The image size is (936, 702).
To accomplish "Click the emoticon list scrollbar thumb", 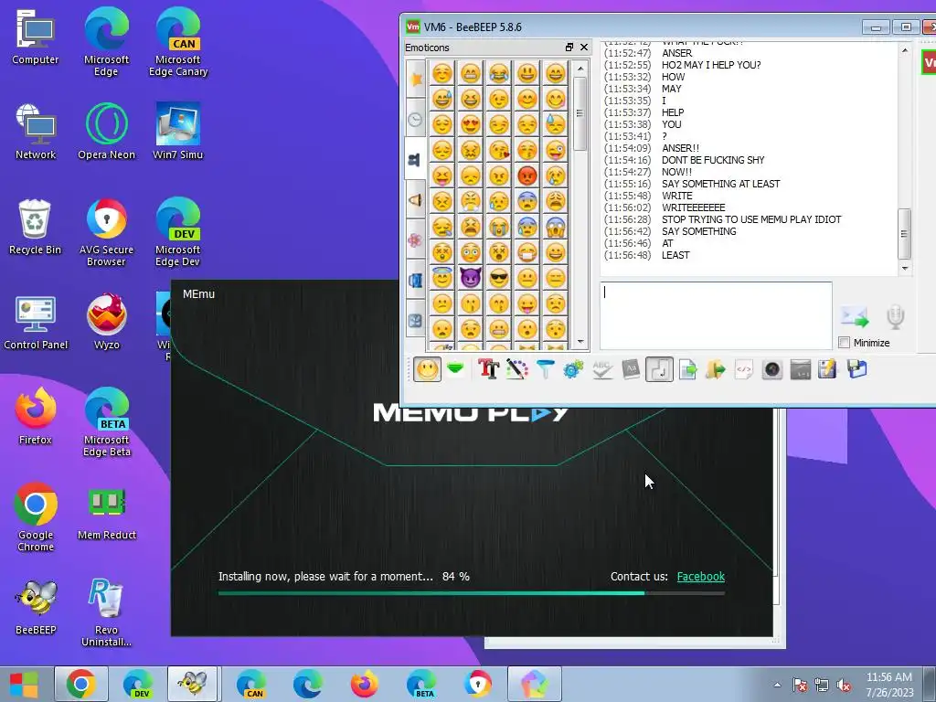I will [x=580, y=113].
